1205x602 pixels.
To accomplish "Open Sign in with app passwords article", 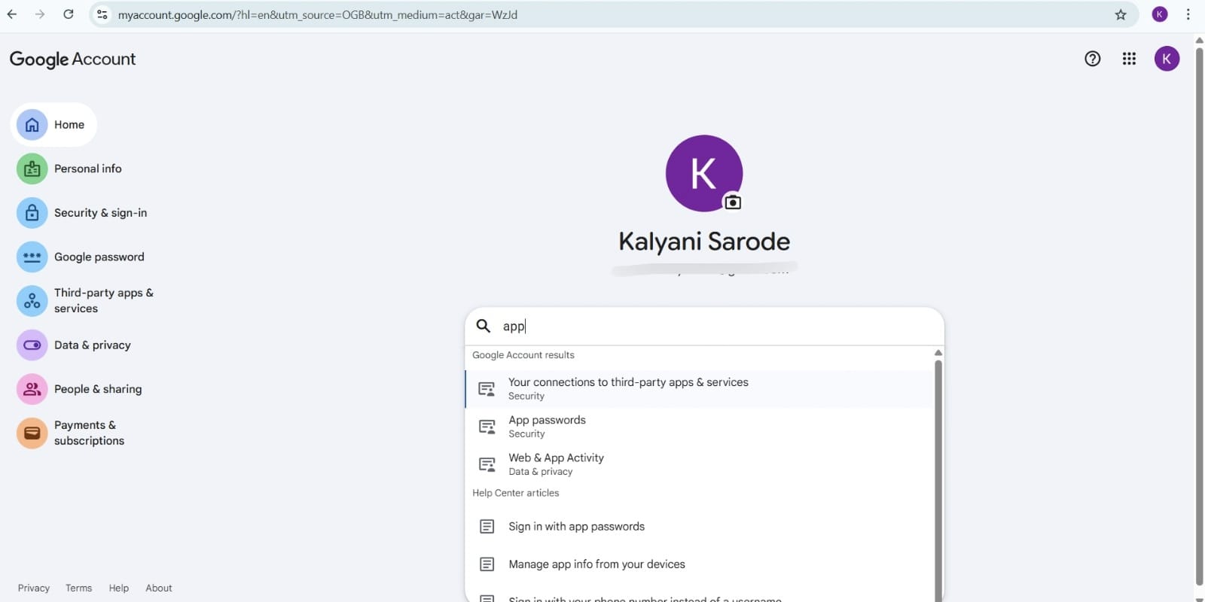I will pos(576,526).
